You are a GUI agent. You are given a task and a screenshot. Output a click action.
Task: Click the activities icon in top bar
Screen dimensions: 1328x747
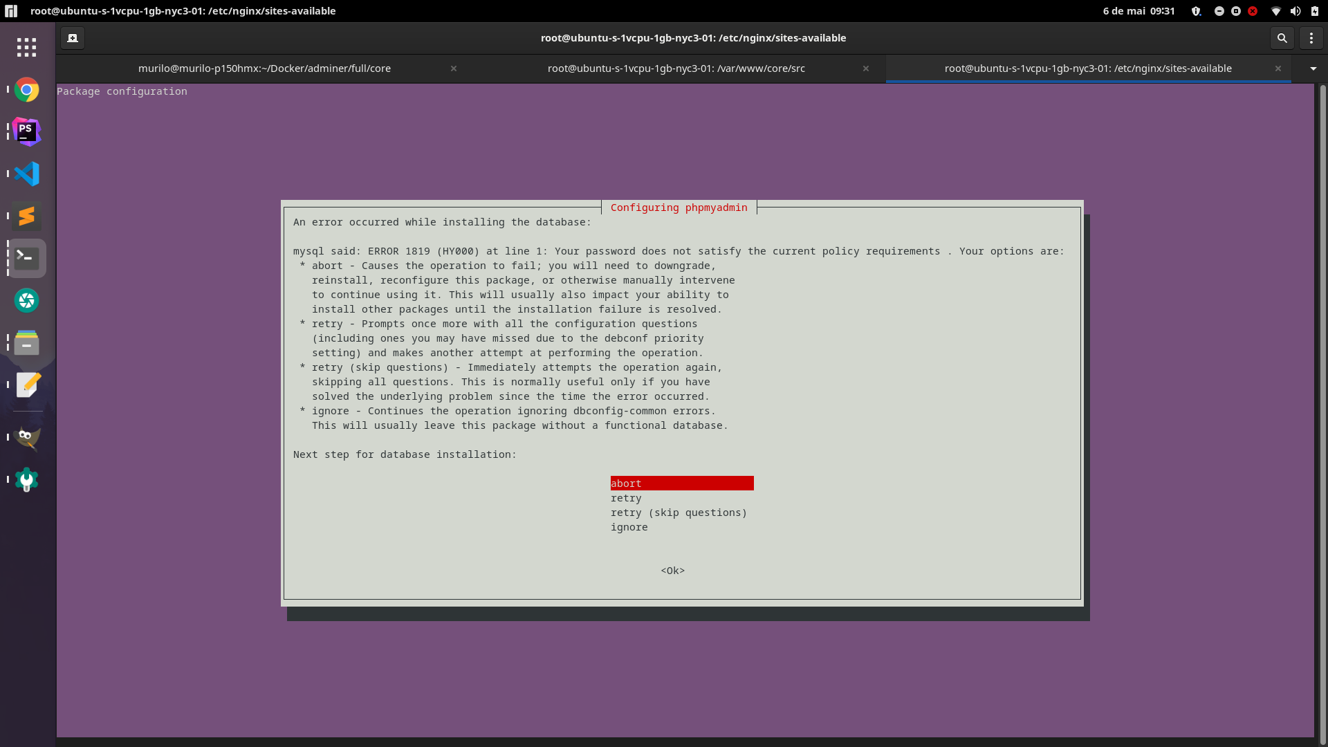coord(11,11)
